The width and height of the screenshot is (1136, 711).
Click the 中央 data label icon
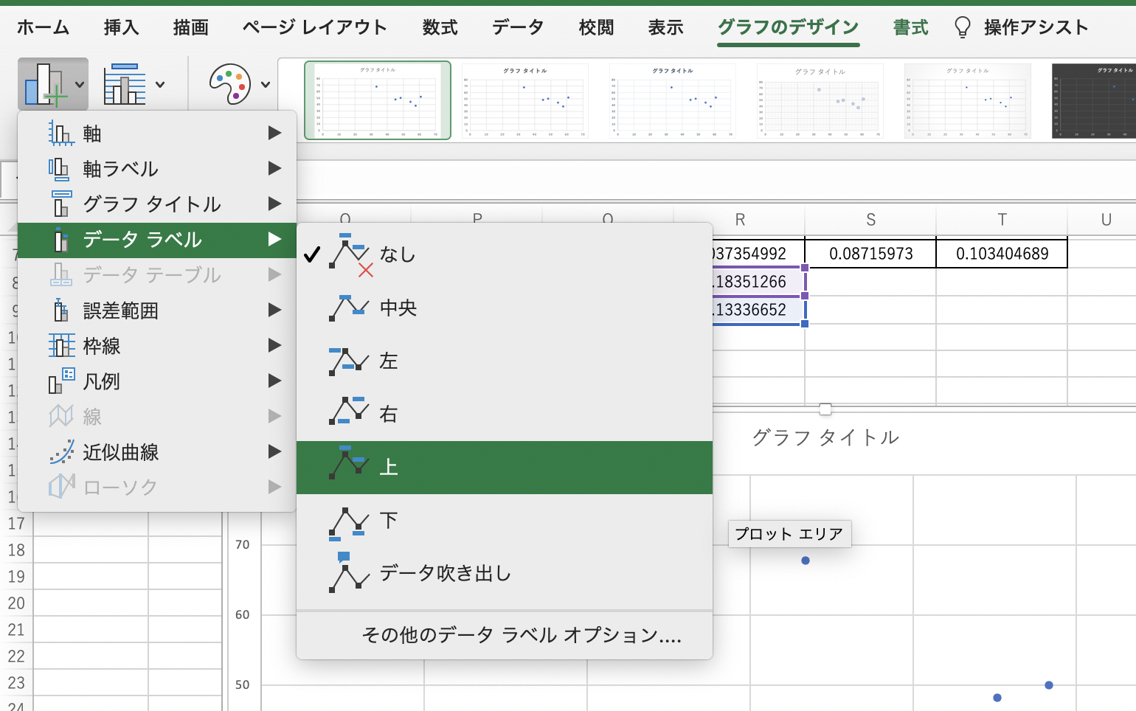tap(348, 308)
